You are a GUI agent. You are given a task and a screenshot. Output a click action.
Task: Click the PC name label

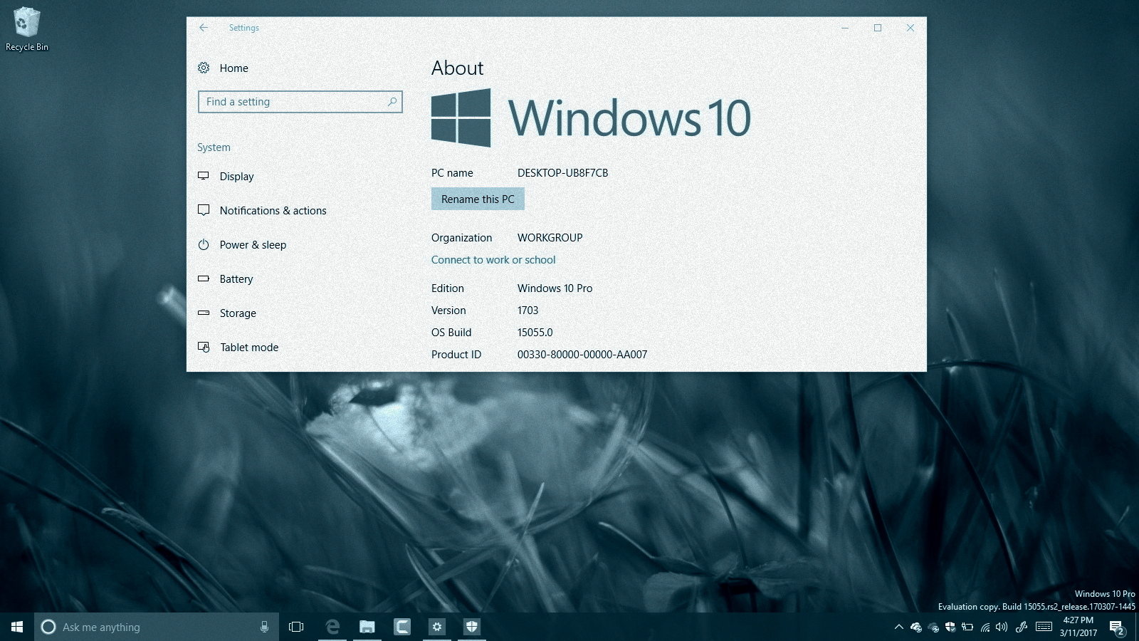point(452,173)
